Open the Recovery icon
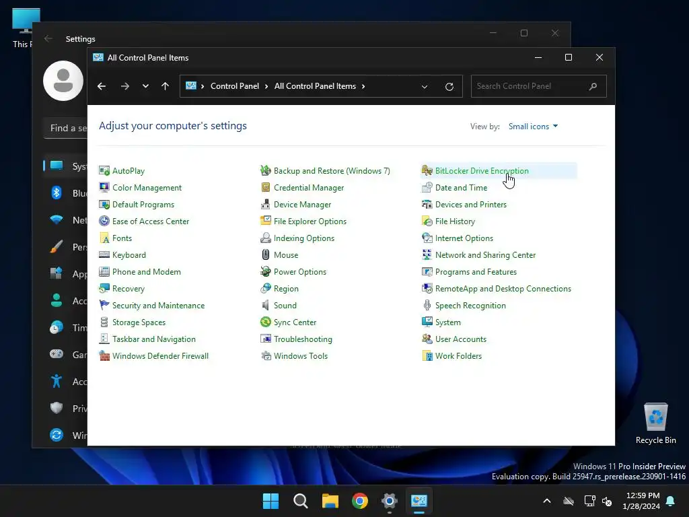 click(x=104, y=288)
